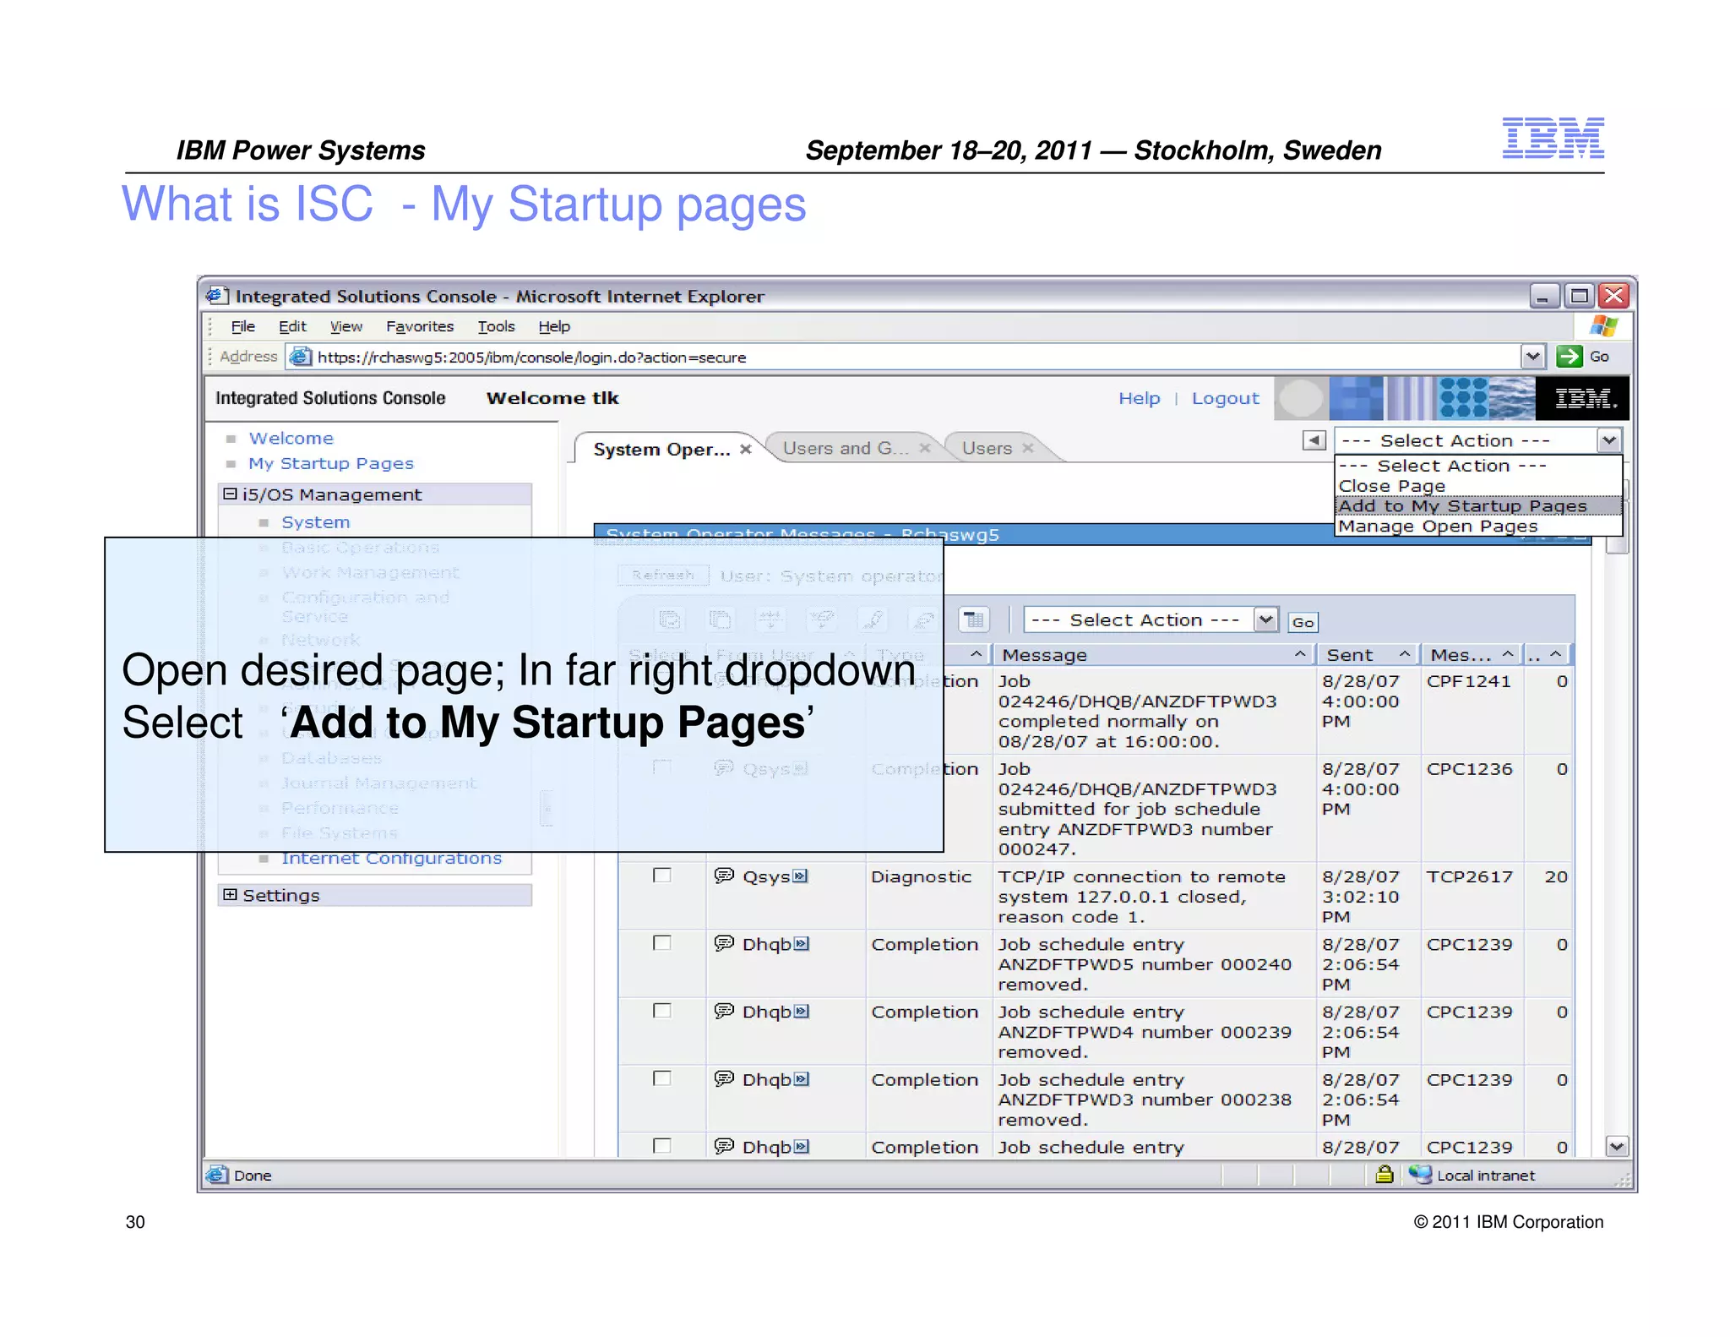1730x1337 pixels.
Task: Click the security padlock icon in status bar
Action: coord(1384,1174)
